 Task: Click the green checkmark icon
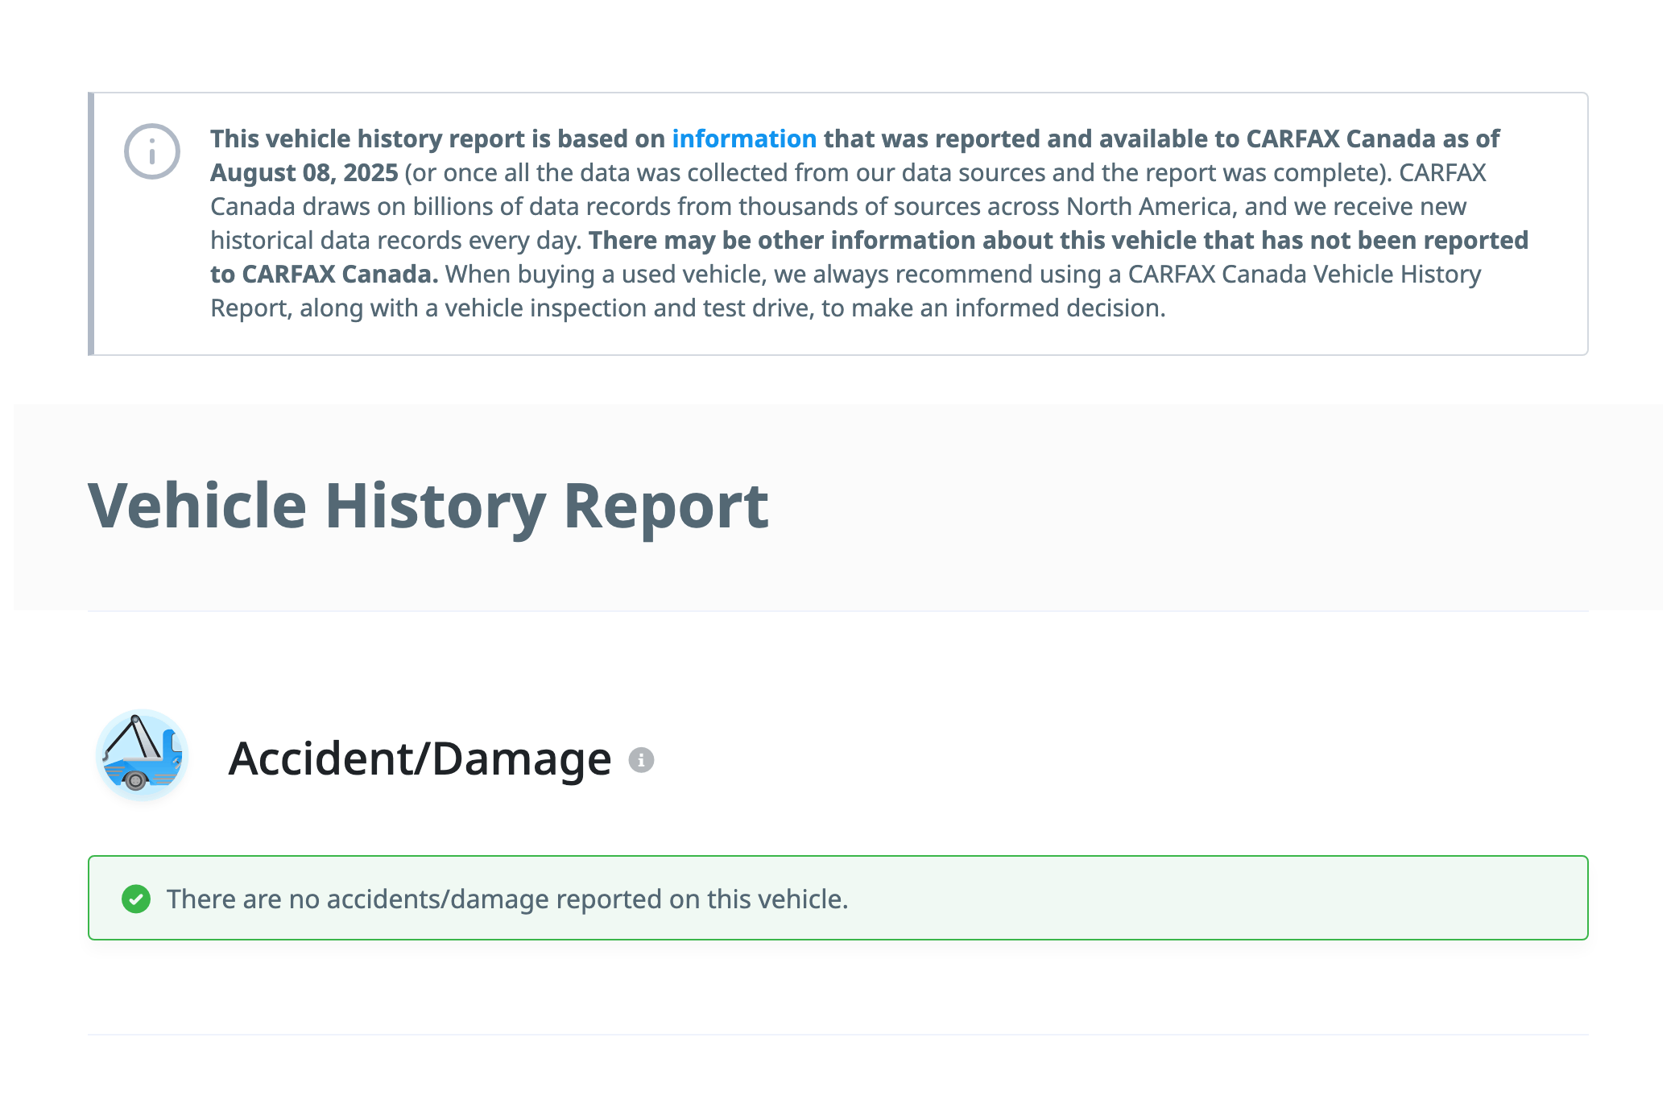coord(136,899)
